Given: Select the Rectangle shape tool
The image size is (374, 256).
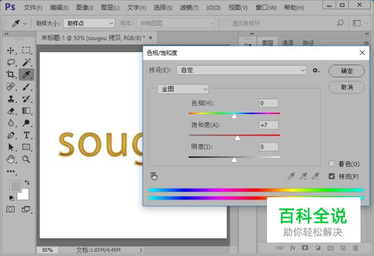Looking at the screenshot, I should pyautogui.click(x=26, y=147).
